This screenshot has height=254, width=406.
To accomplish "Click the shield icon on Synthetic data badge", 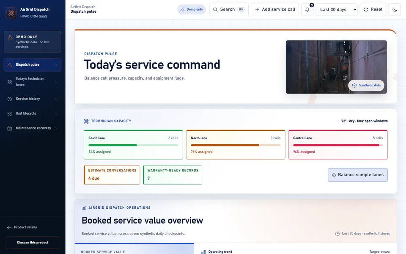I will click(x=354, y=85).
